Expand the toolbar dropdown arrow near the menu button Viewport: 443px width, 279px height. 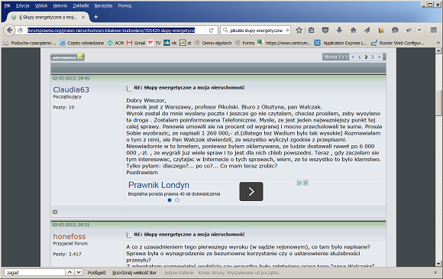point(419,30)
